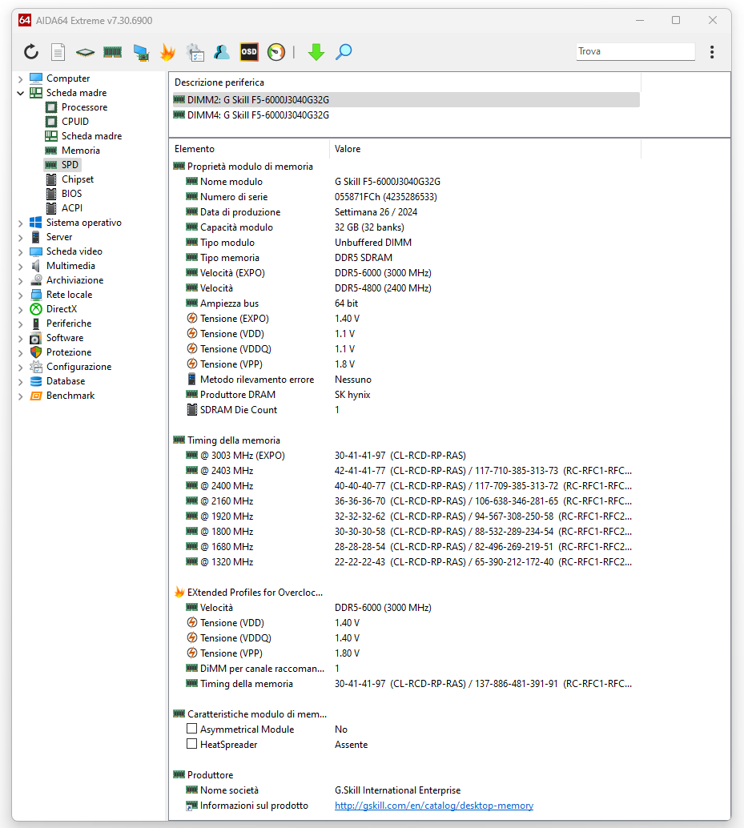Select the @ 1320 MHz timing row
744x828 pixels.
coord(405,562)
